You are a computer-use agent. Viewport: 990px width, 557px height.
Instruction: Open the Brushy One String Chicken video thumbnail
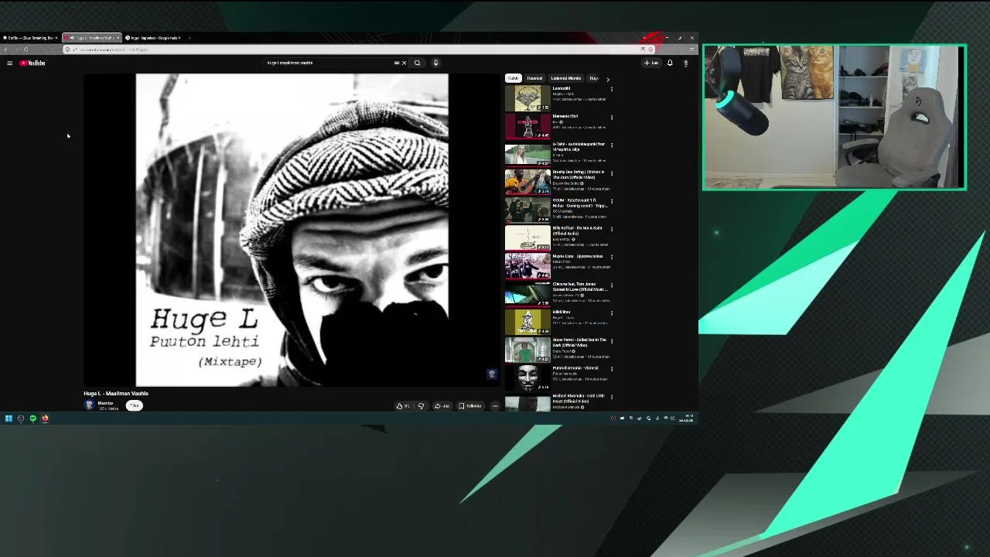point(527,182)
